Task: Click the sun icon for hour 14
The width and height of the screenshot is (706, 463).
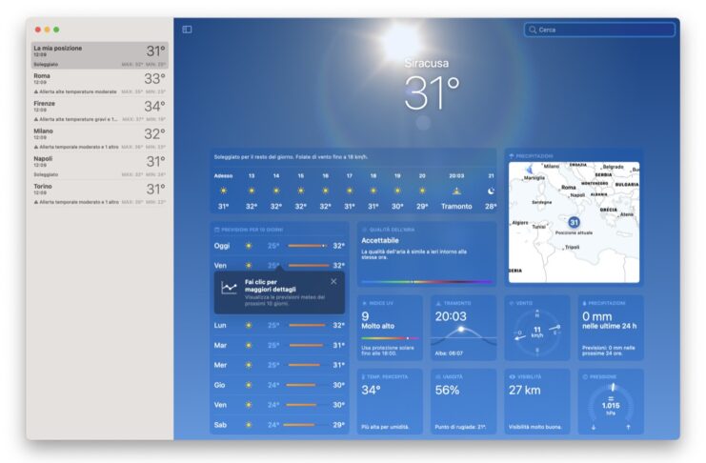Action: (x=276, y=191)
